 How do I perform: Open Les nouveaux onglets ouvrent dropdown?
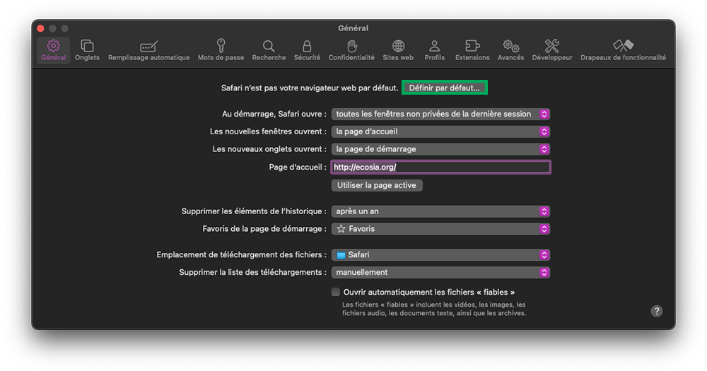440,149
